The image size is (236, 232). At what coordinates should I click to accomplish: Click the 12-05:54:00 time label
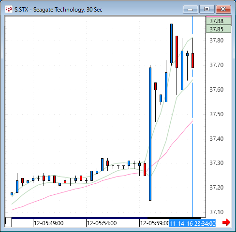coord(102,223)
